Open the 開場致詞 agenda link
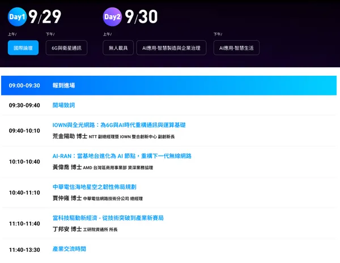This screenshot has height=263, width=340. pyautogui.click(x=63, y=105)
